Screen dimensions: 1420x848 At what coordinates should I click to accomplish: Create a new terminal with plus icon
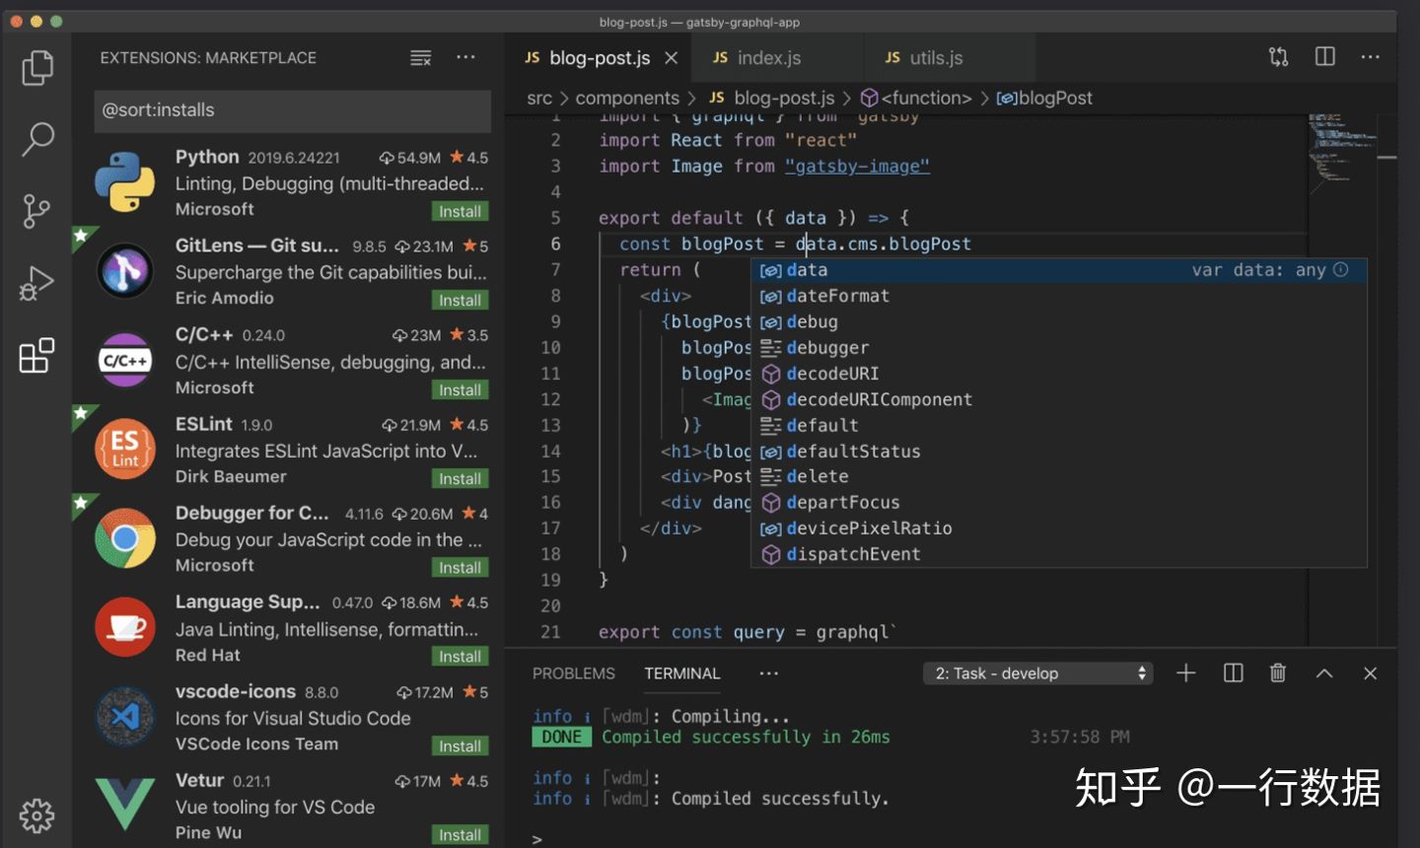(1186, 672)
